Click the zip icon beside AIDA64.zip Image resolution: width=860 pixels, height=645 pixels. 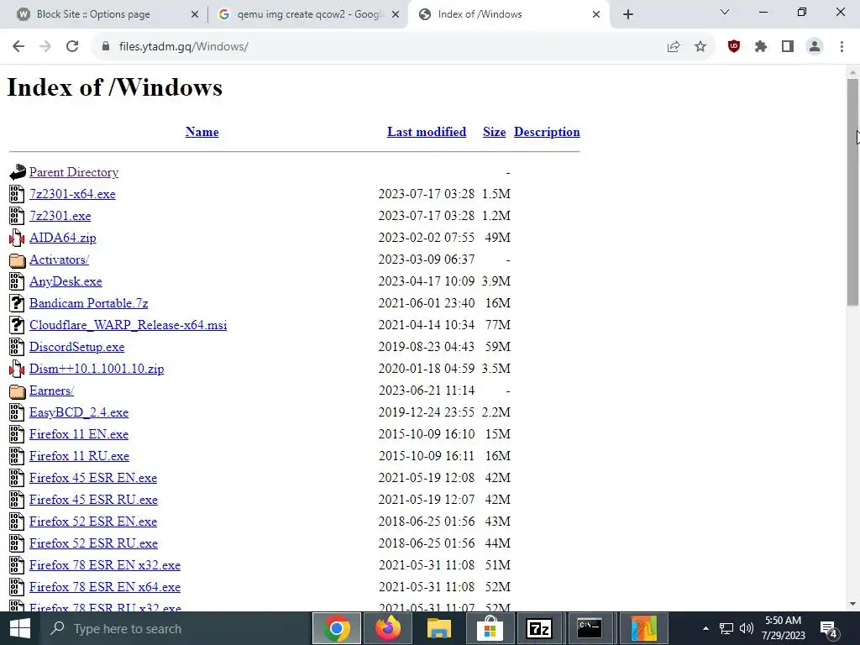tap(17, 238)
